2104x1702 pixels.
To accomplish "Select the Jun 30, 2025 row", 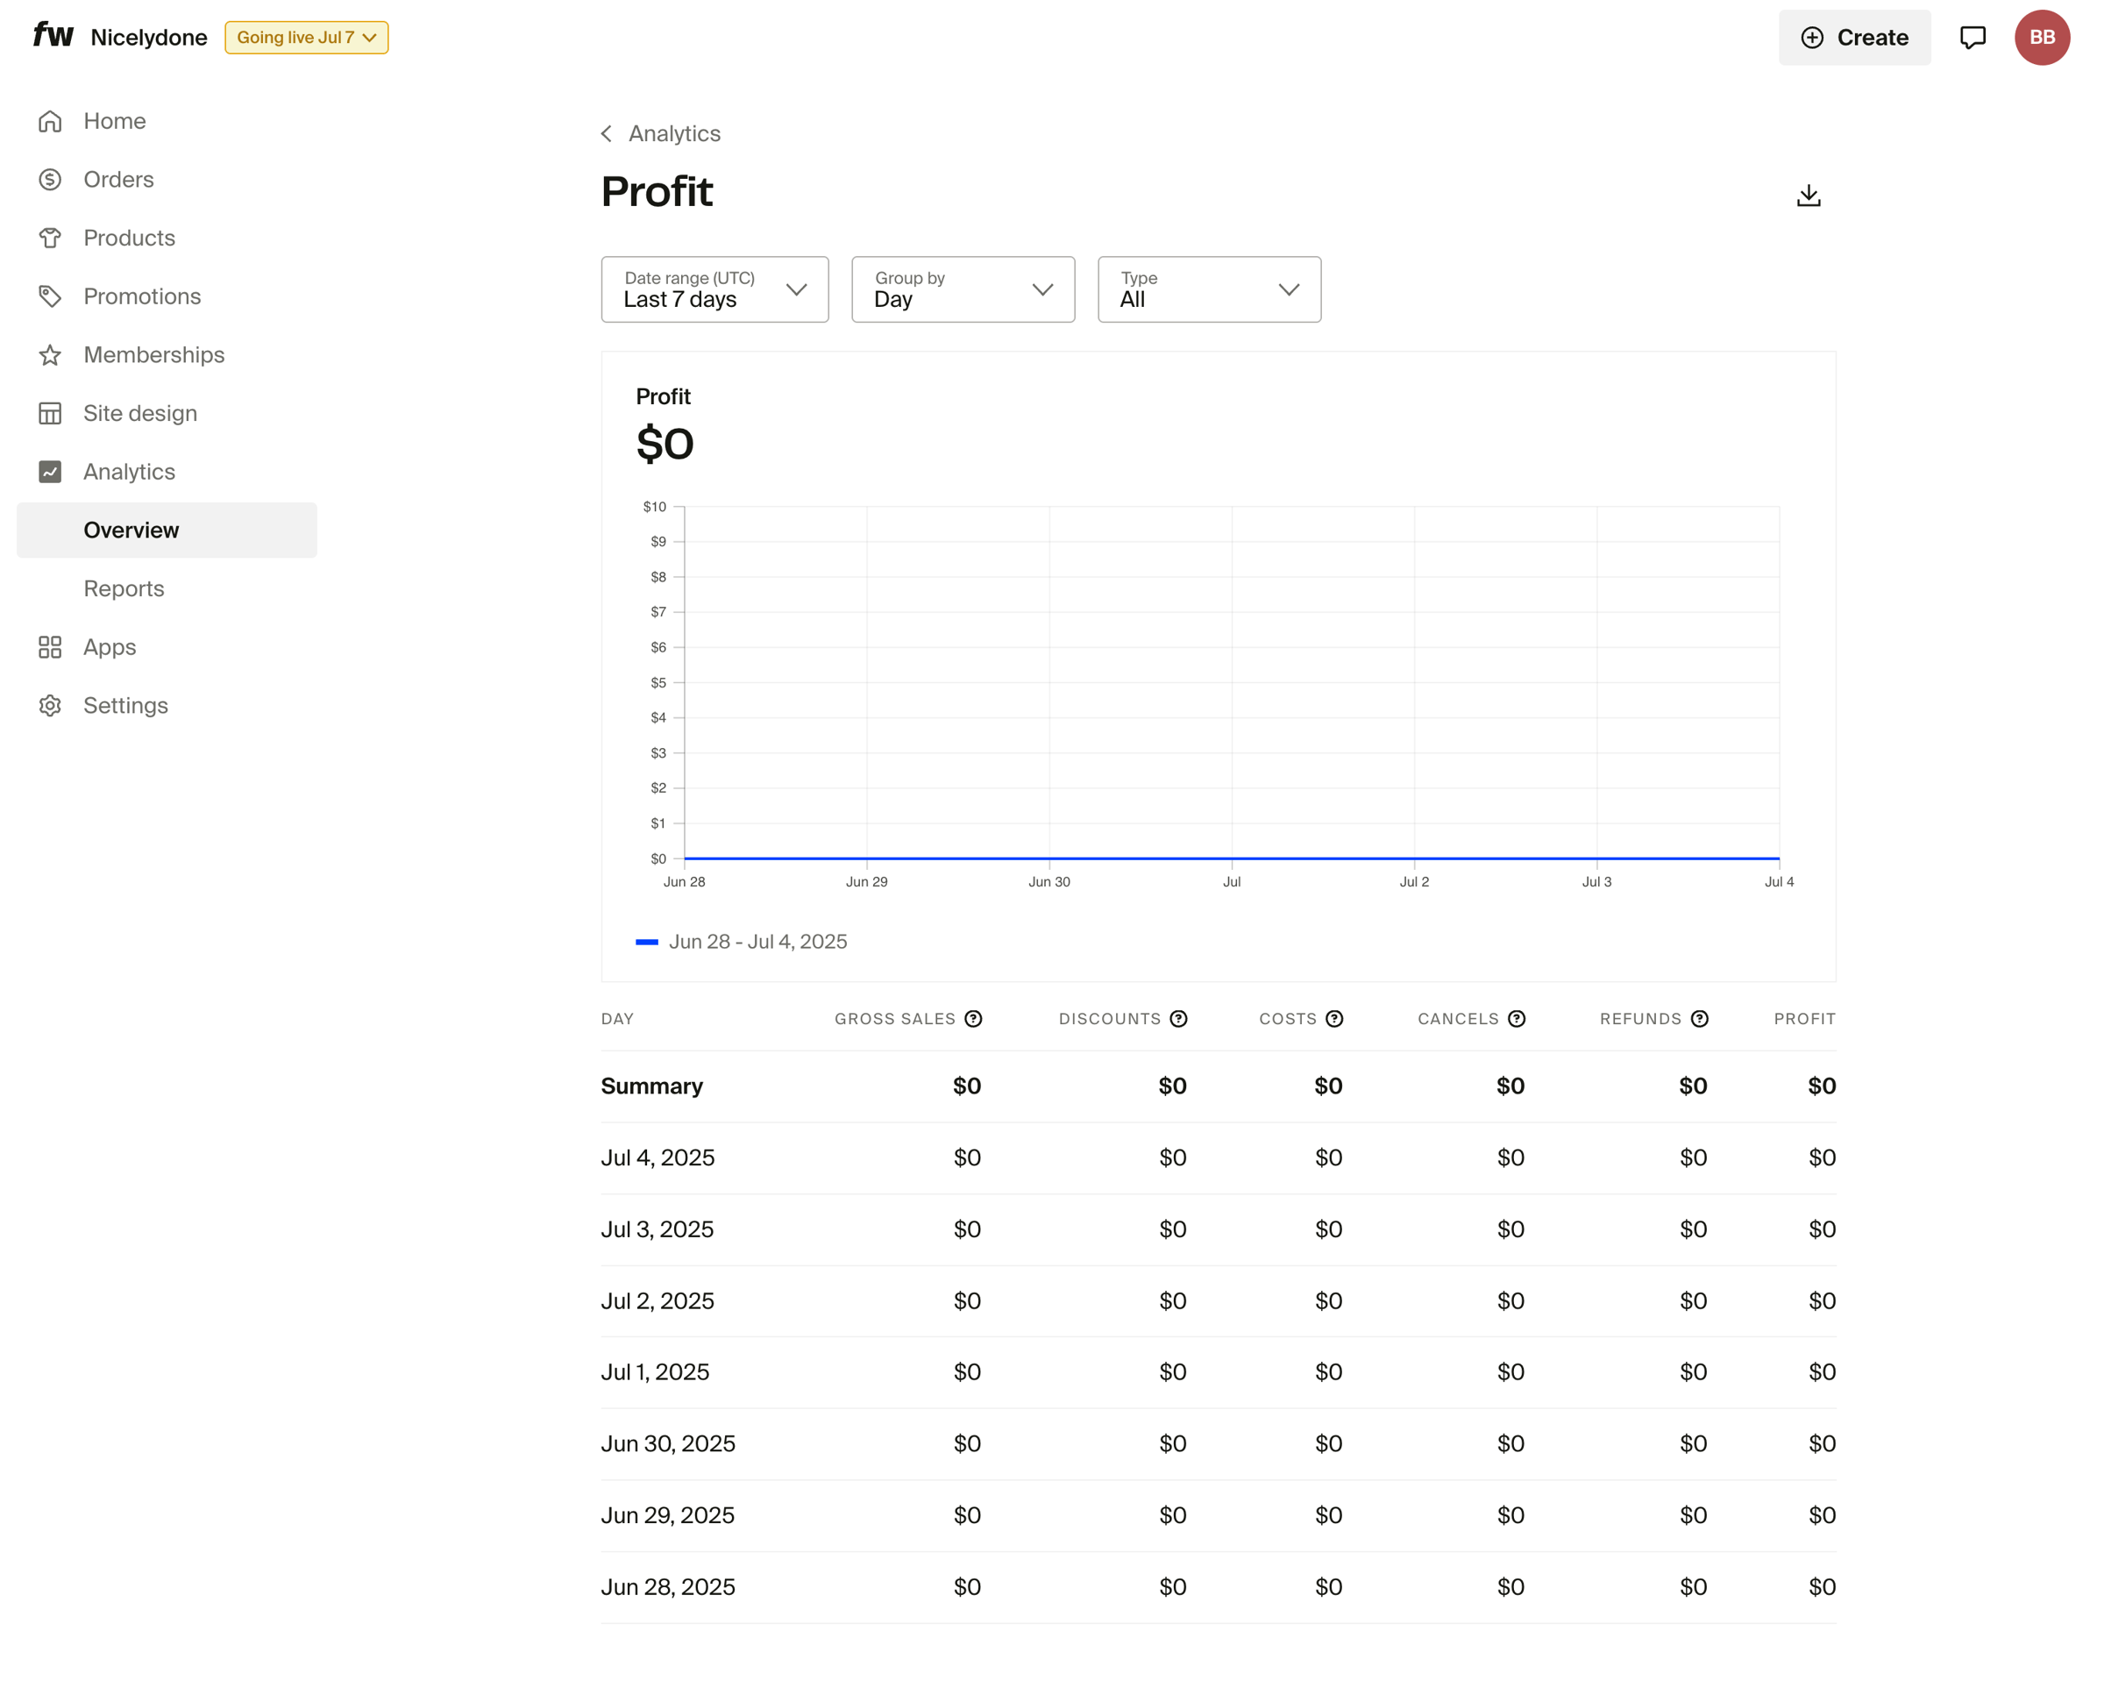I will tap(1218, 1444).
